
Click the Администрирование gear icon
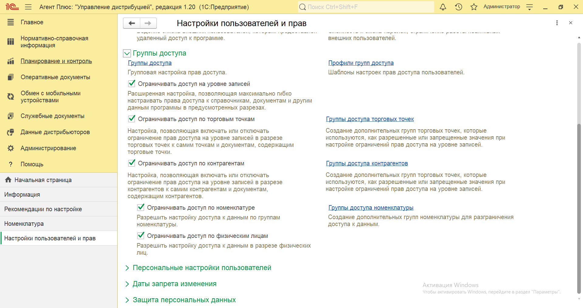point(11,148)
